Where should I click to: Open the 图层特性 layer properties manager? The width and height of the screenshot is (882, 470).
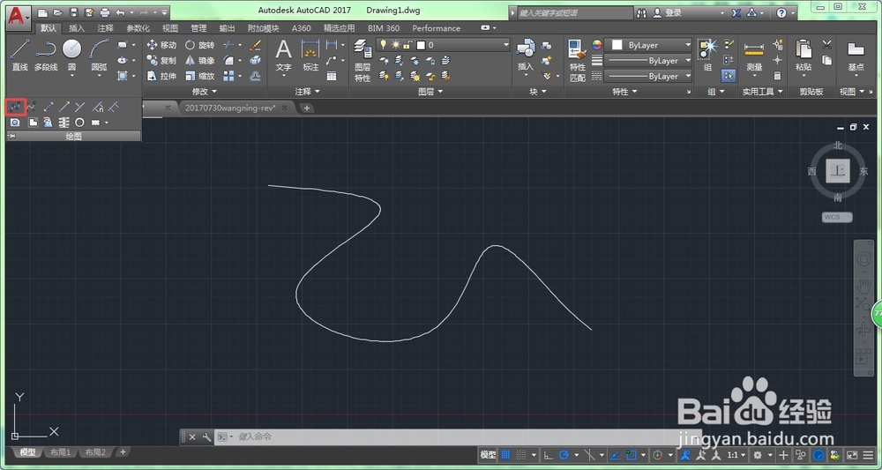tap(363, 61)
